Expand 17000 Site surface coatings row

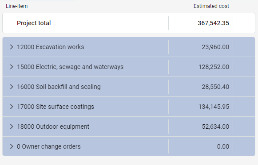[12, 107]
